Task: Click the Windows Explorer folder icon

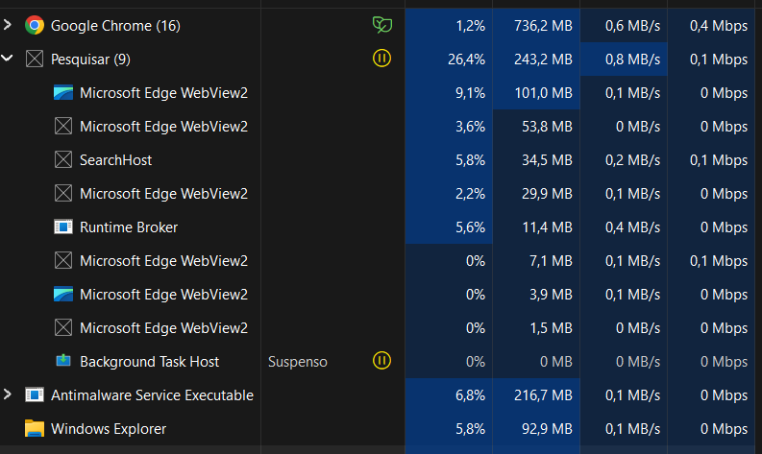Action: tap(35, 428)
